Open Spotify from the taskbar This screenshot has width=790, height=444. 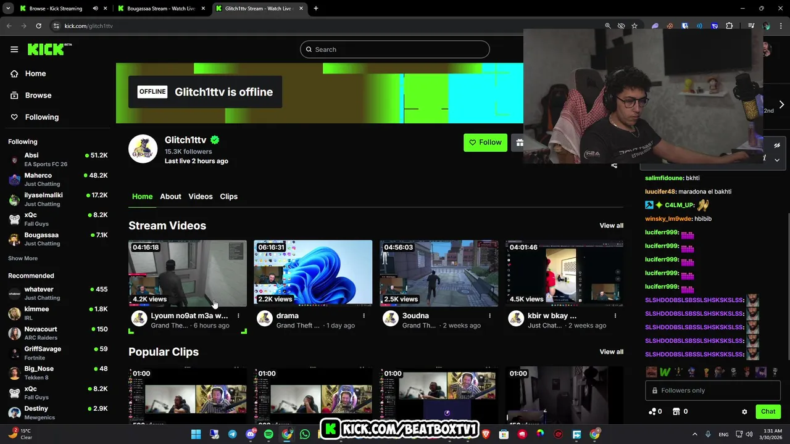268,434
